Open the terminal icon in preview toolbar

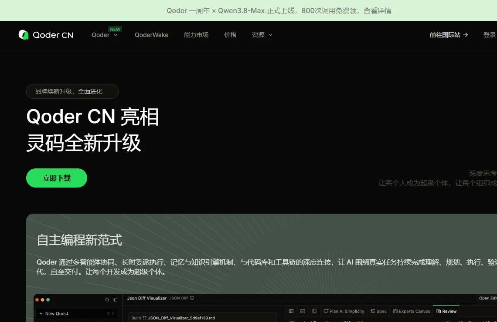coord(303,311)
